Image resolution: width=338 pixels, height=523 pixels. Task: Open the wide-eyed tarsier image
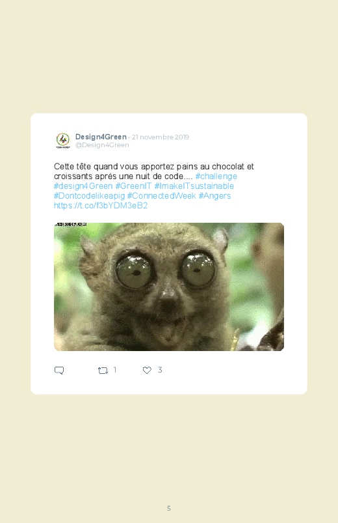point(169,287)
